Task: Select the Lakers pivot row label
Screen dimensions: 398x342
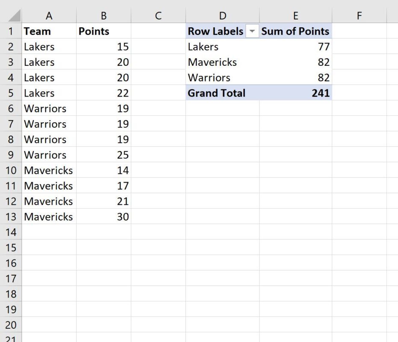Action: pyautogui.click(x=223, y=47)
